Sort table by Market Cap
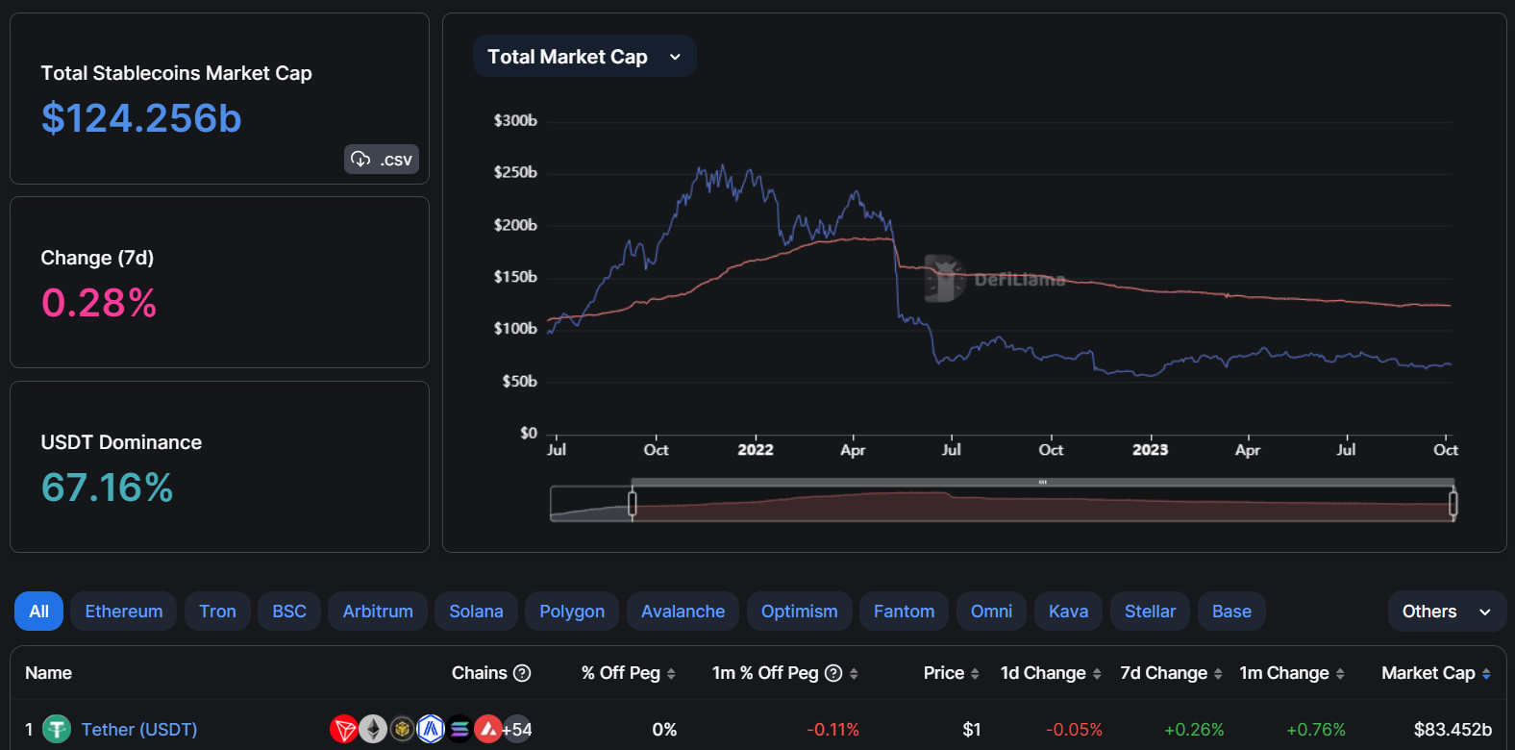 (1486, 674)
